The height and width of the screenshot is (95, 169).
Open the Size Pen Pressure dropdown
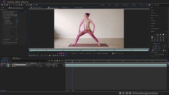[162, 55]
